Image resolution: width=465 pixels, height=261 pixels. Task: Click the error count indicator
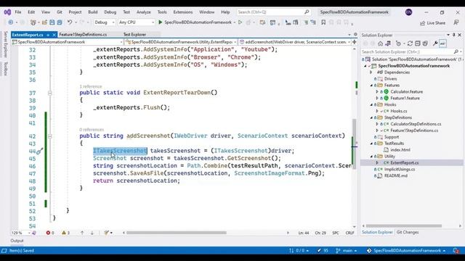[x=50, y=233]
